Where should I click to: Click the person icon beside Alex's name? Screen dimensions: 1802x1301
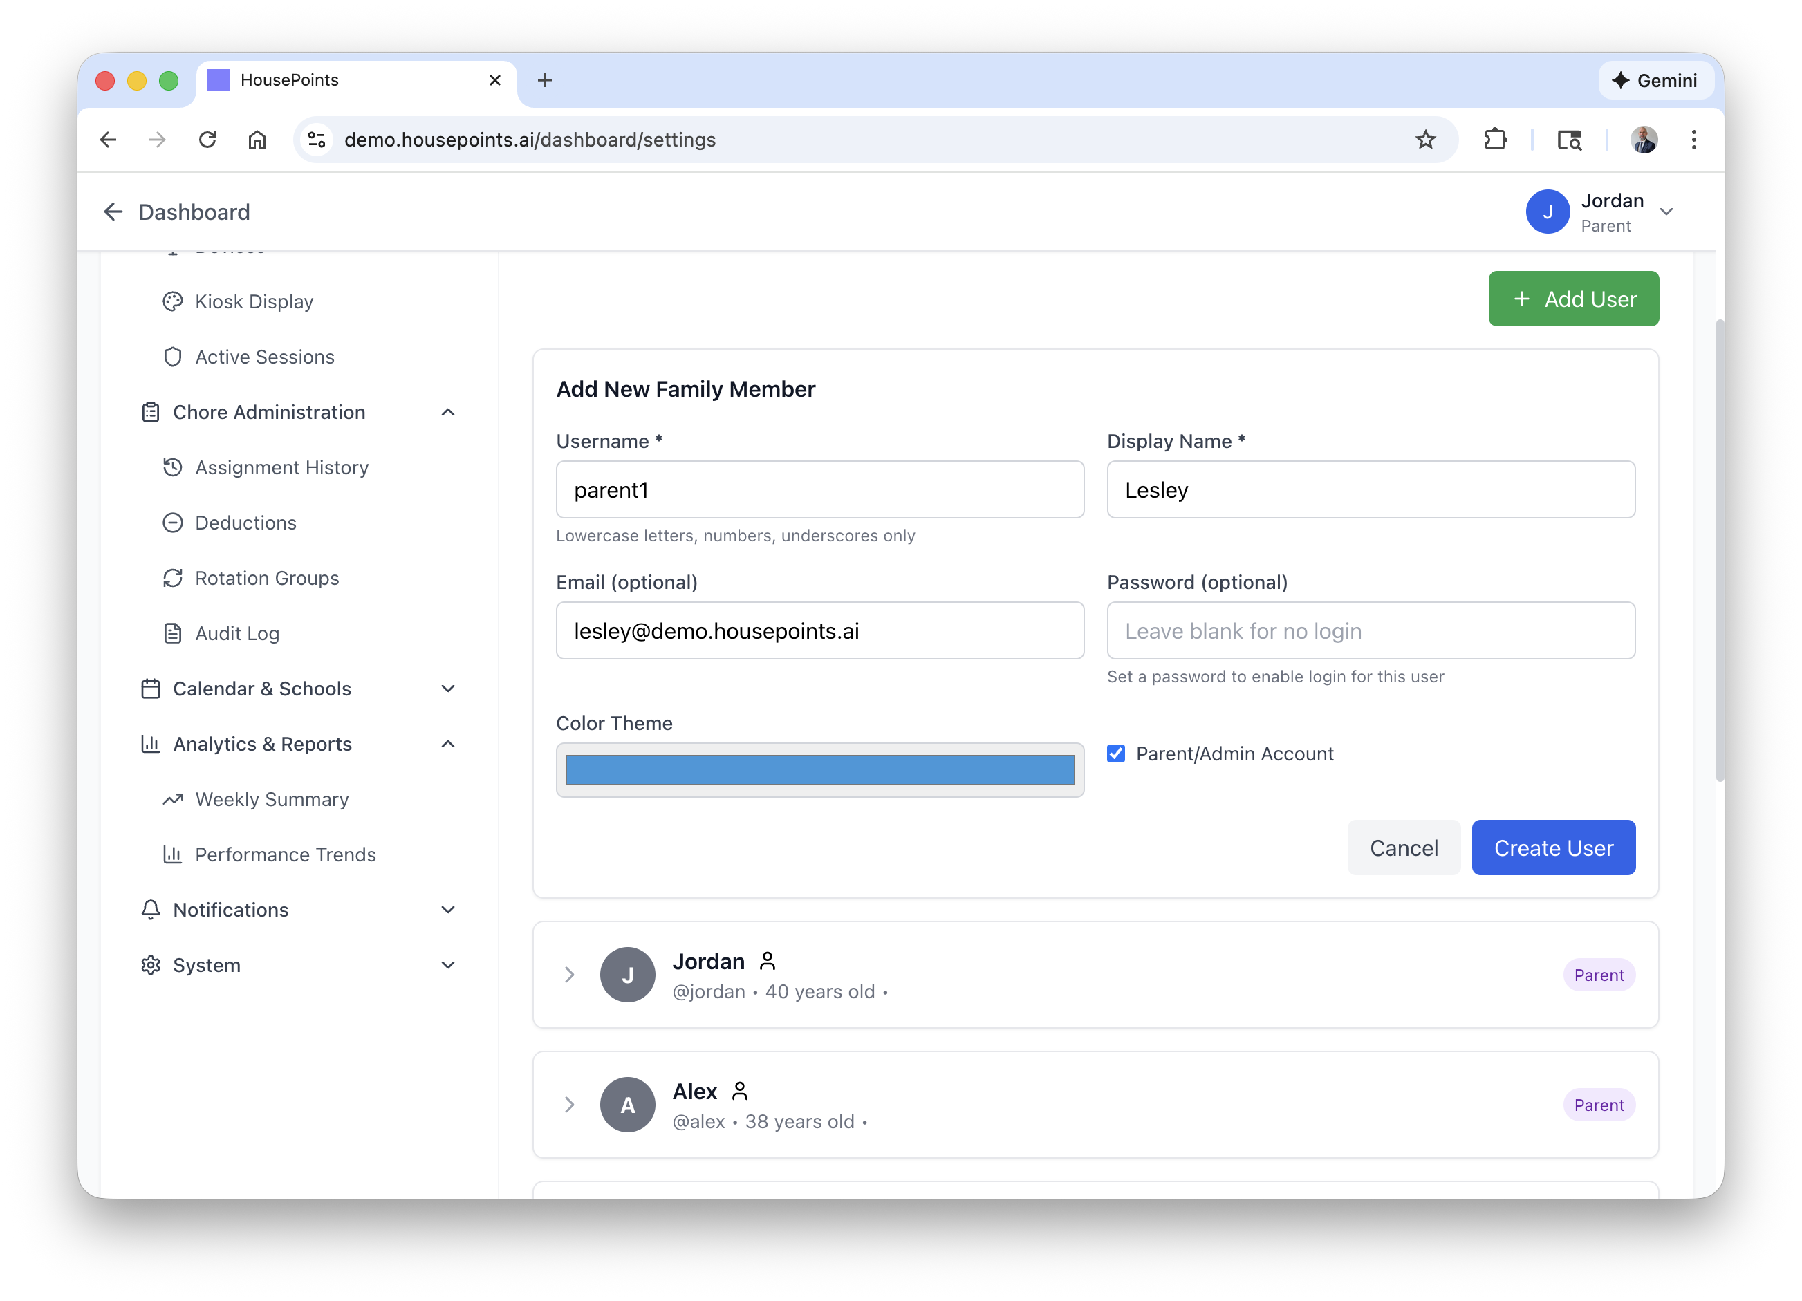(740, 1092)
